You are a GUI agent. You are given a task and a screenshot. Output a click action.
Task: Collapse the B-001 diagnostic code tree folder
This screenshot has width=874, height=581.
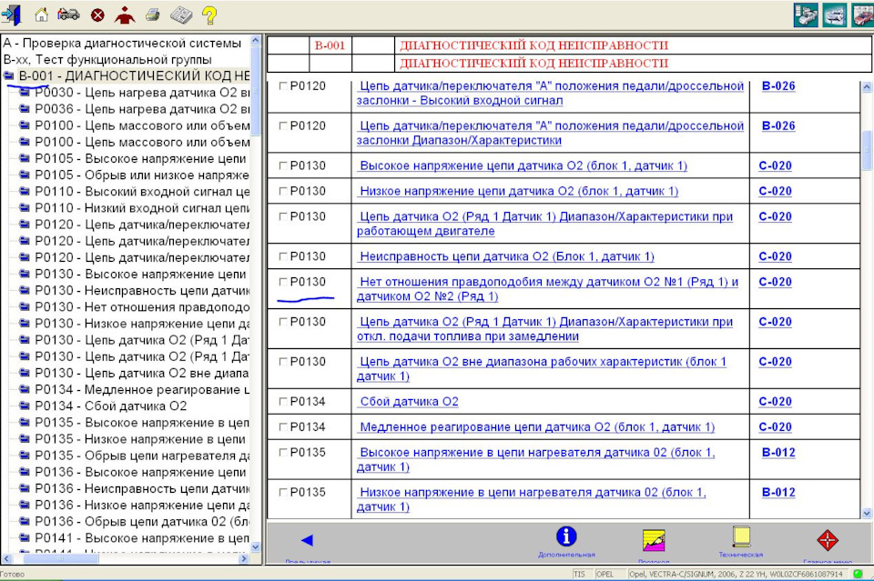[x=9, y=75]
